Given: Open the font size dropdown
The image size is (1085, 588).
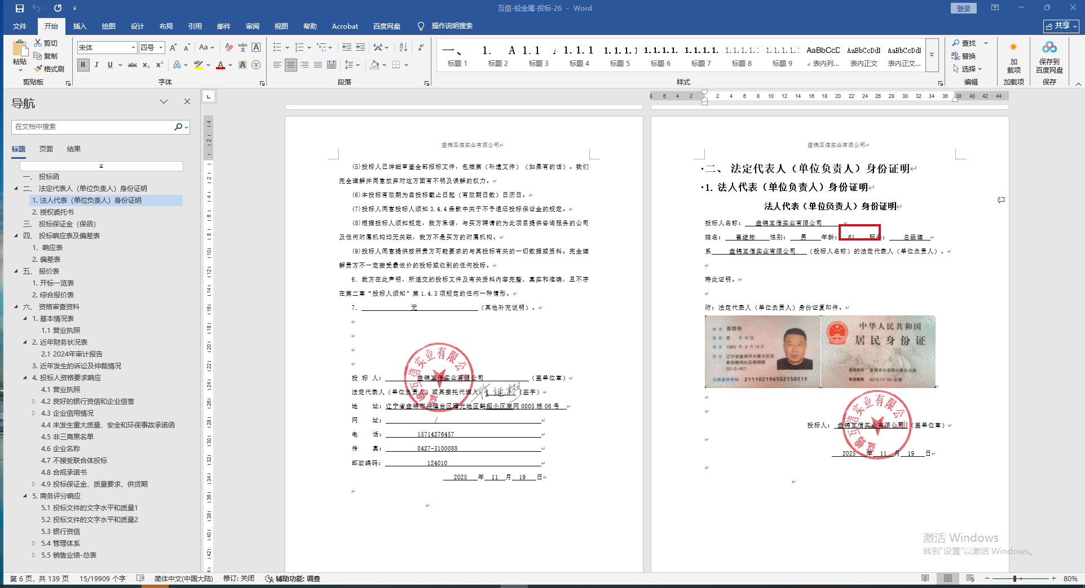Looking at the screenshot, I should tap(161, 48).
